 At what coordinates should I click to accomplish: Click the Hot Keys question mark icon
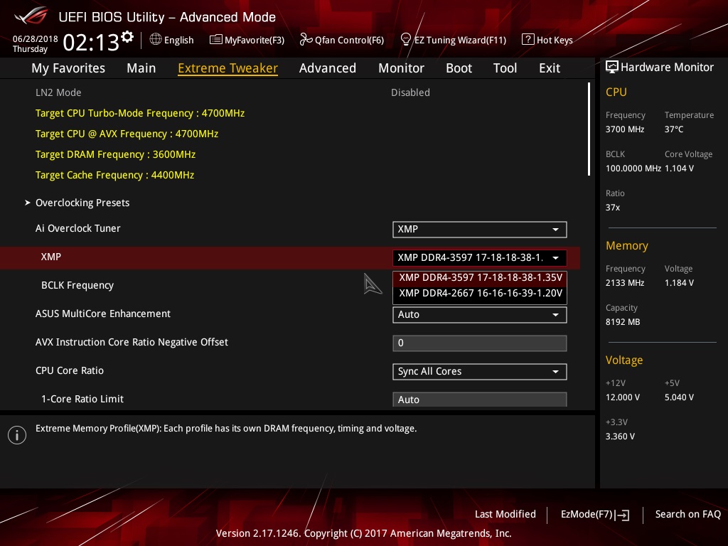click(x=528, y=40)
